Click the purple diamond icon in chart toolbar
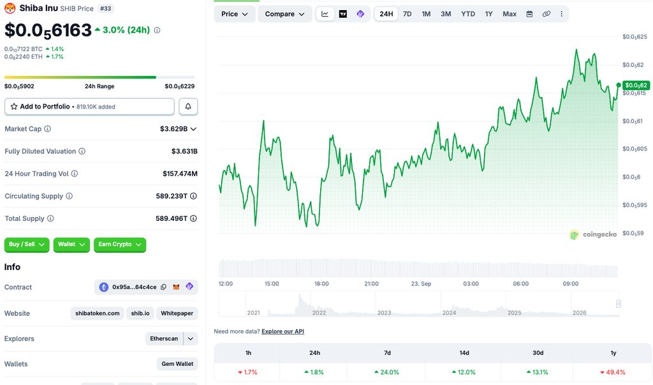 [x=361, y=14]
